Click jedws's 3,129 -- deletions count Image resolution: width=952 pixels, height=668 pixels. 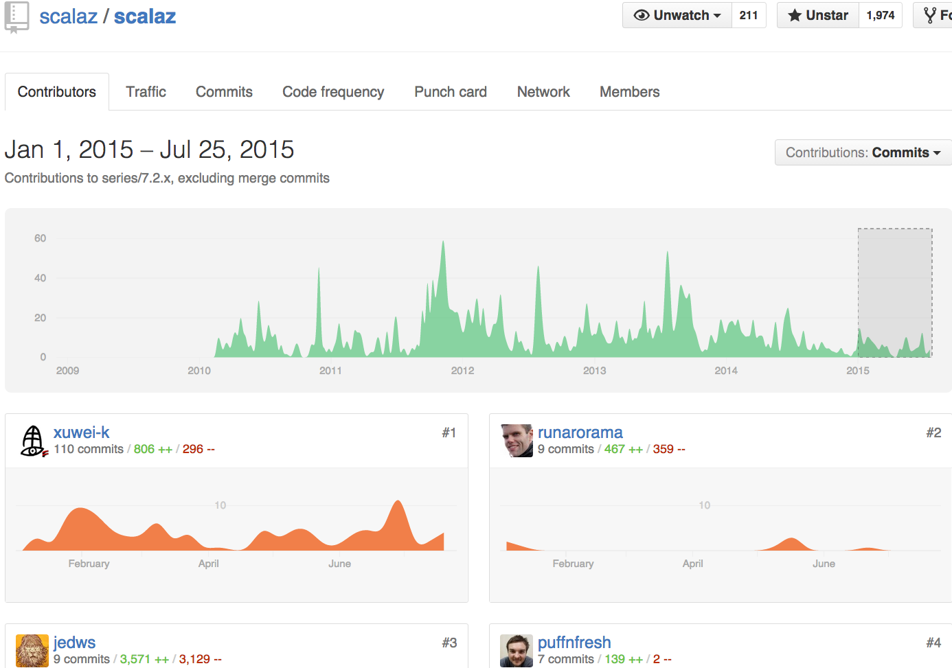pyautogui.click(x=201, y=659)
